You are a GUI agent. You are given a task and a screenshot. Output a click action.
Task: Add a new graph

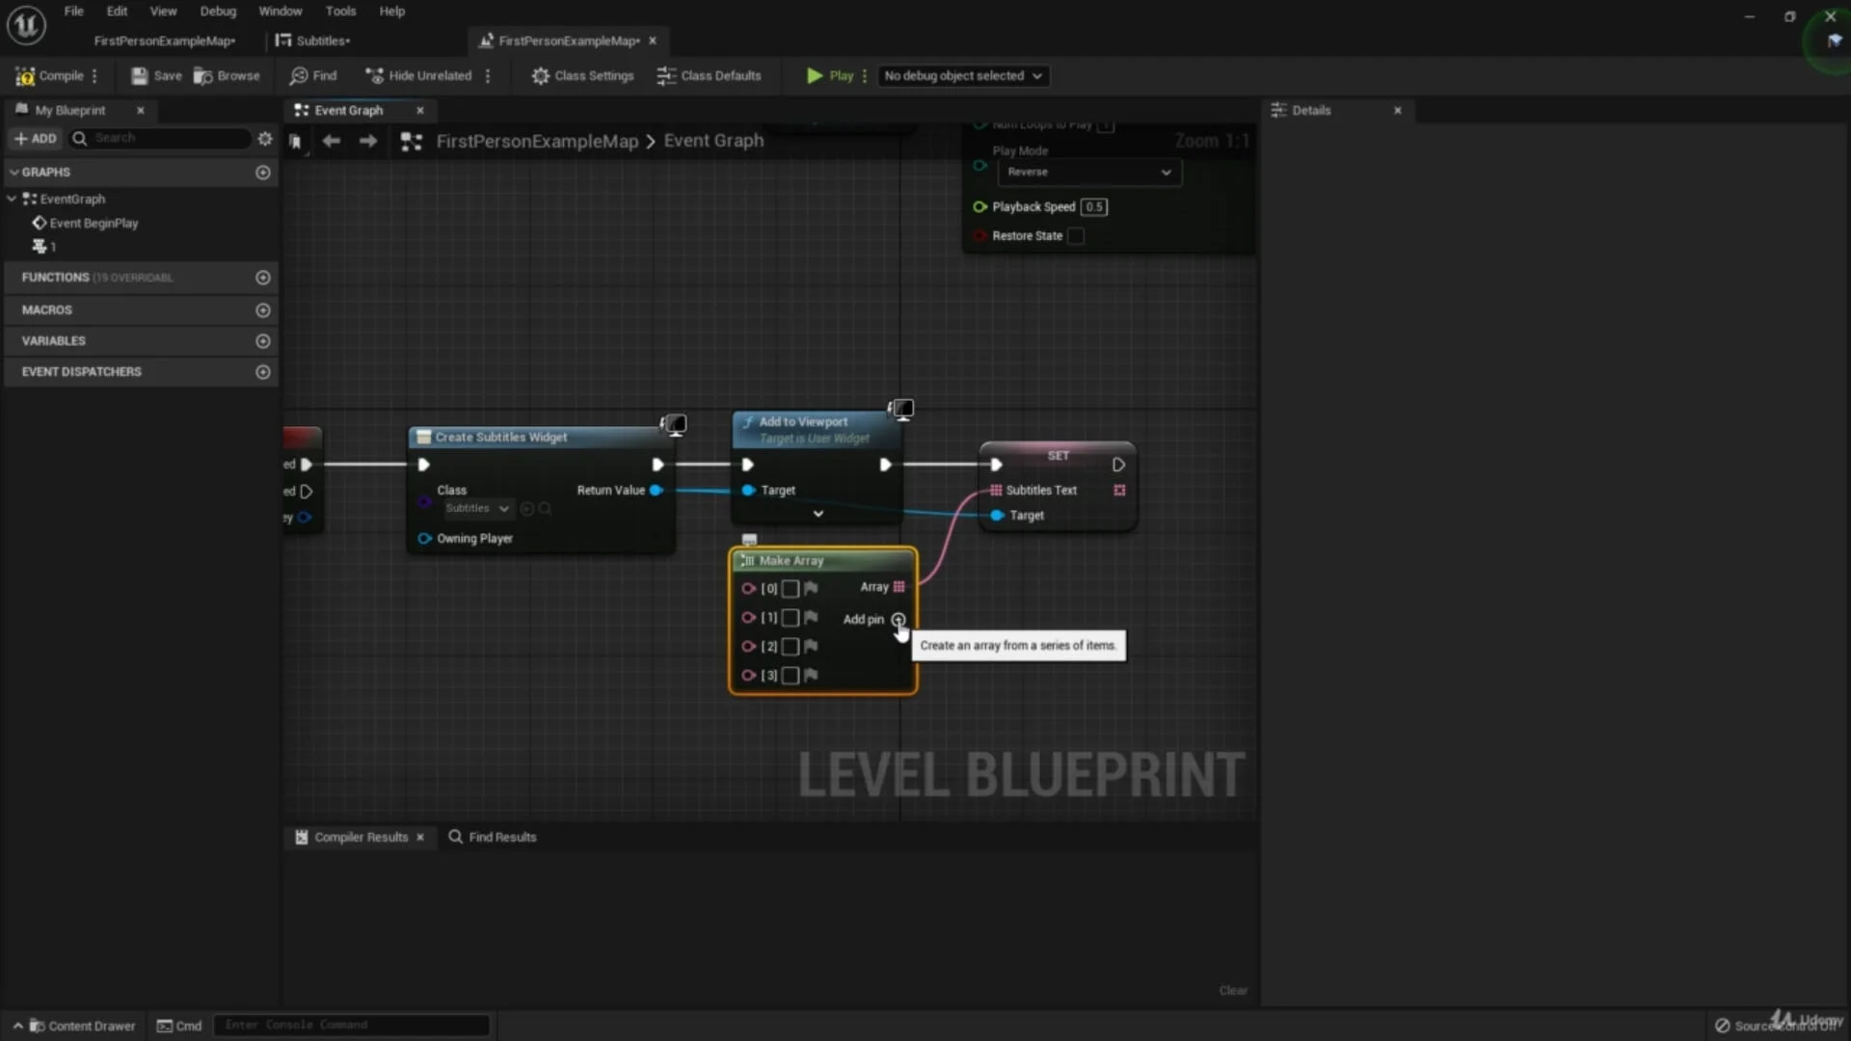click(x=263, y=173)
